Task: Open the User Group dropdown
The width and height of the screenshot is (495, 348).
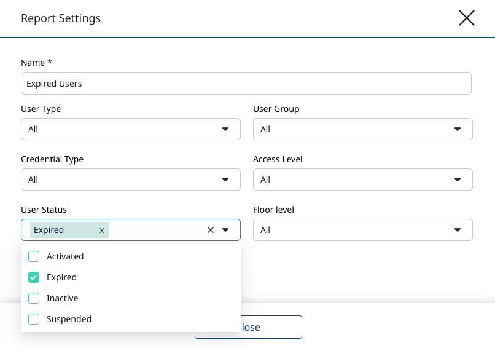Action: pyautogui.click(x=362, y=129)
